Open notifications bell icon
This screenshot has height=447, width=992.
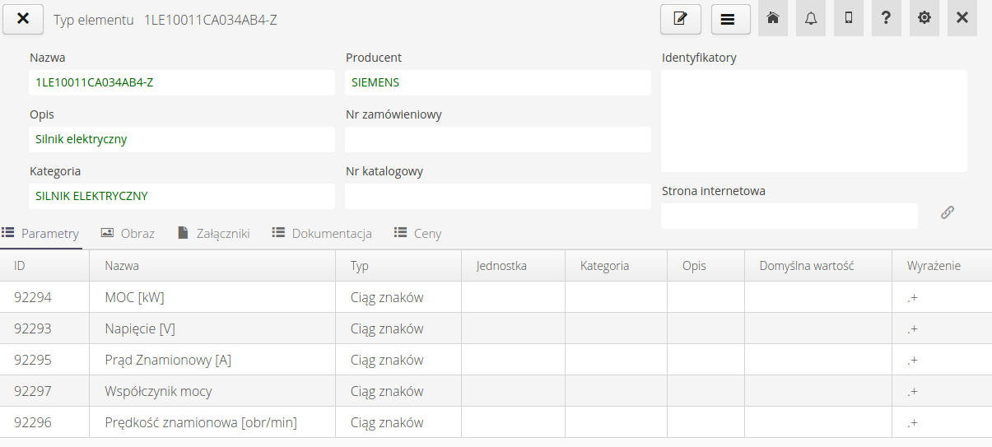click(x=811, y=18)
